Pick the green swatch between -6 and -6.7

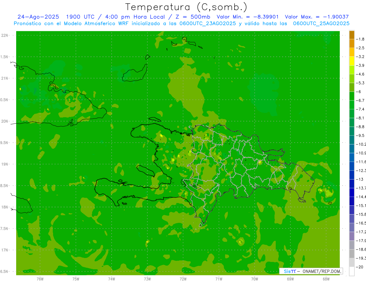click(x=352, y=96)
